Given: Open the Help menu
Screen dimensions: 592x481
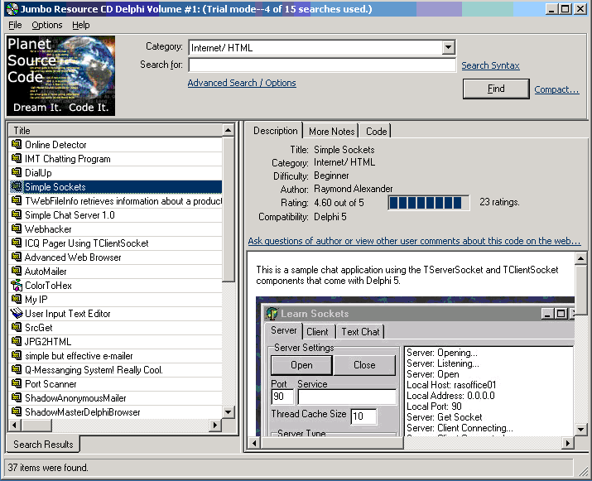Looking at the screenshot, I should pyautogui.click(x=81, y=25).
